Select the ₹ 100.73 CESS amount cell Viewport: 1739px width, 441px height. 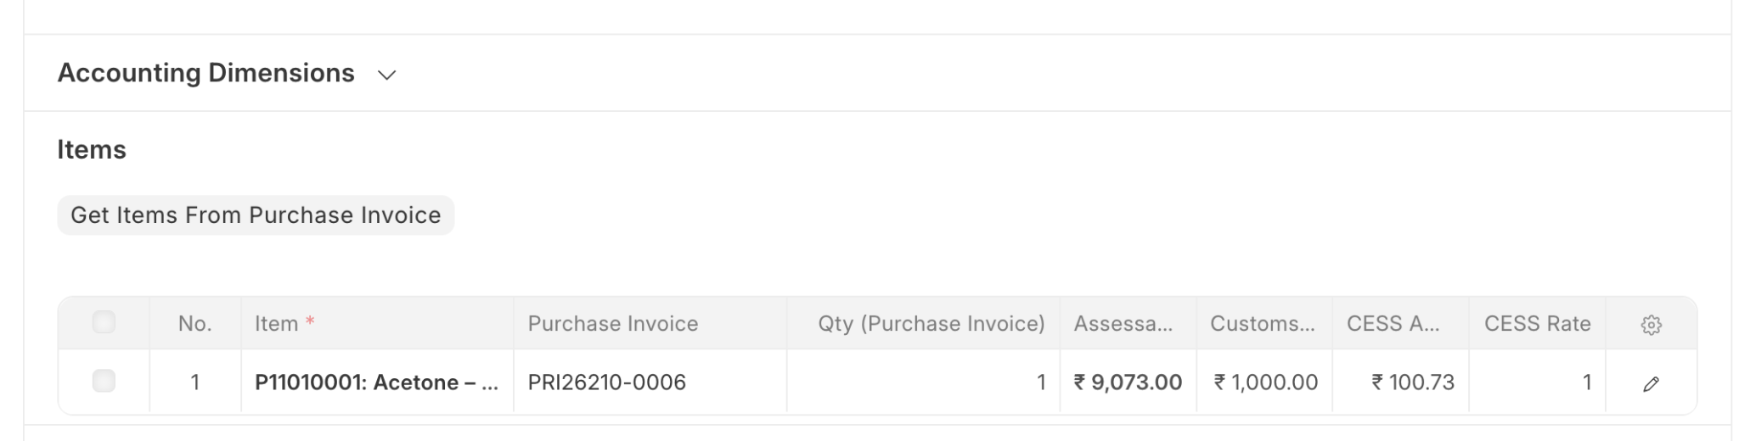pos(1401,382)
